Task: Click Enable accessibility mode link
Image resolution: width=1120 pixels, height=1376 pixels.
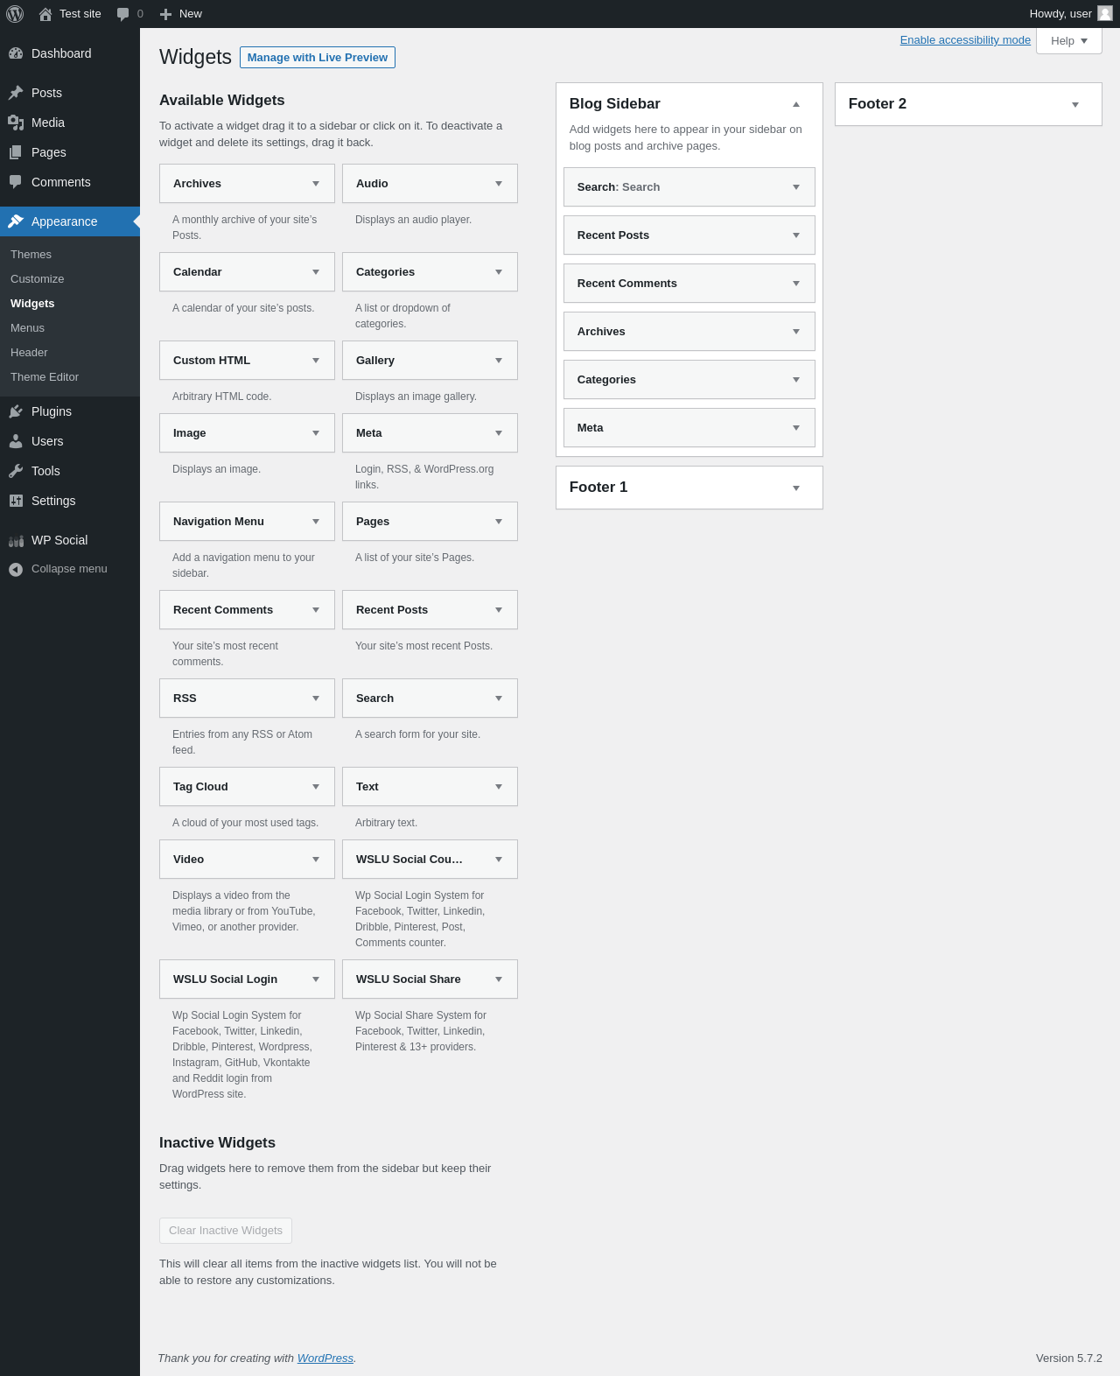Action: (x=965, y=40)
